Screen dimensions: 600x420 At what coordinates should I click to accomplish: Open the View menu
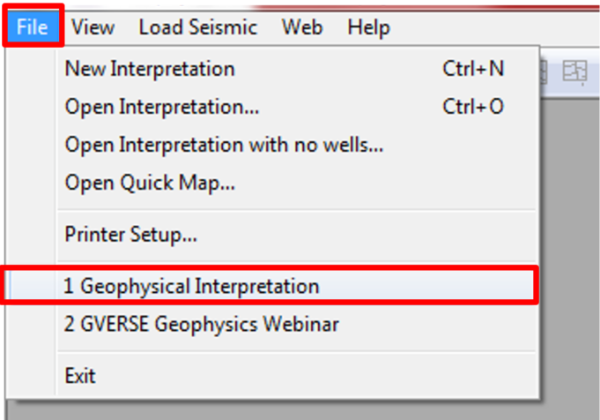[93, 27]
